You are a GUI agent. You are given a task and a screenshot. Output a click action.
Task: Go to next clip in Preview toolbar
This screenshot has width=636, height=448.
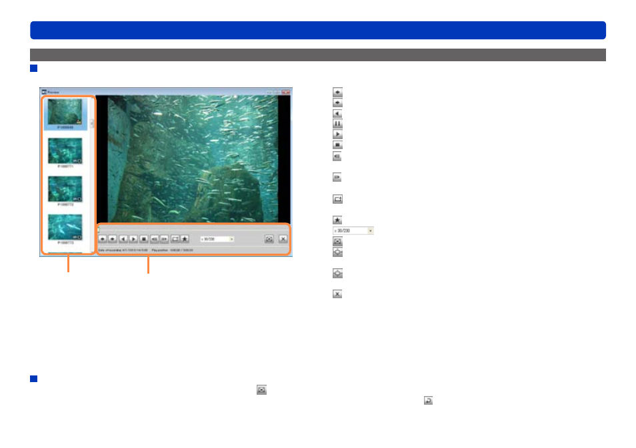113,239
